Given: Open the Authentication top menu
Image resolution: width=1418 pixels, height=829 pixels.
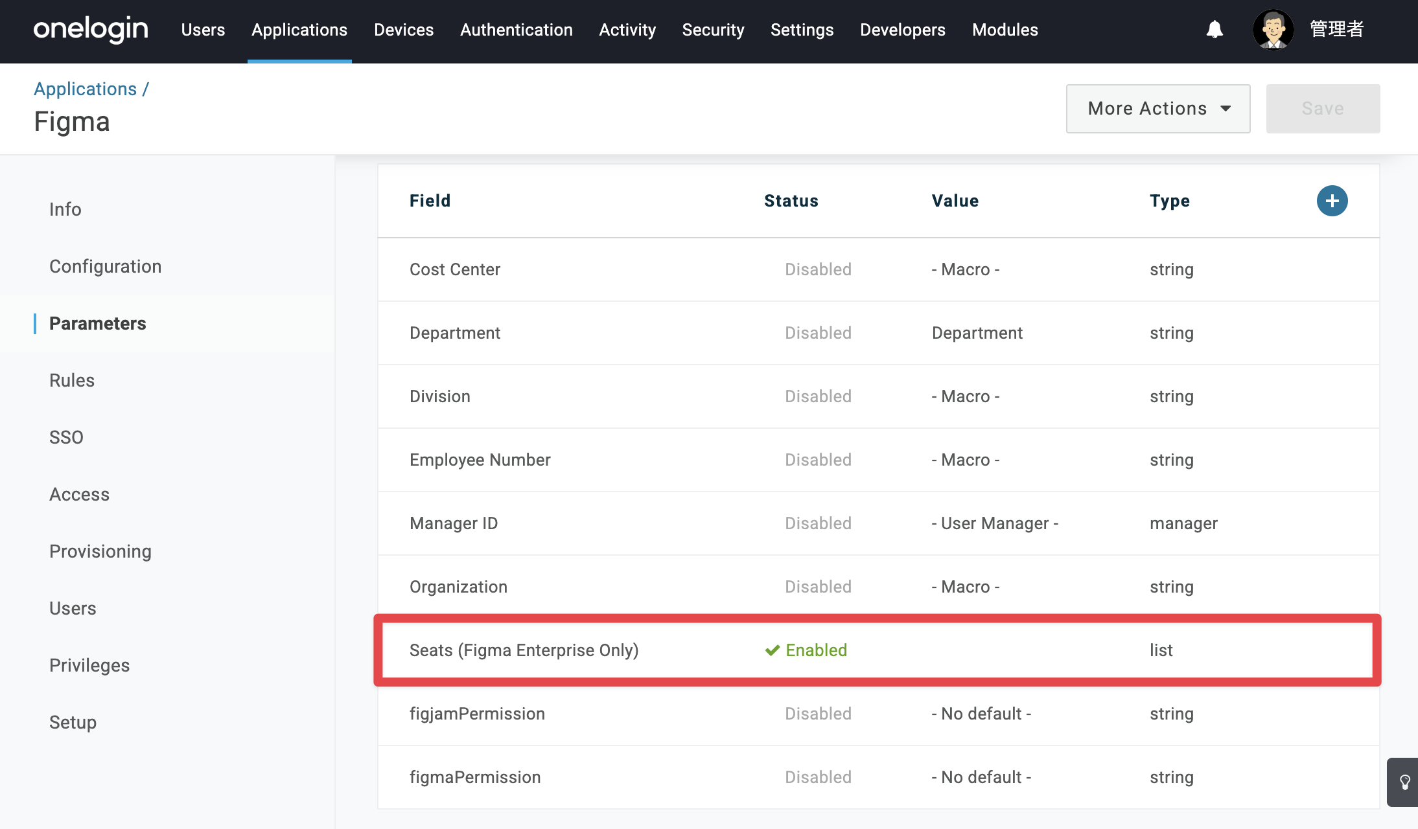Looking at the screenshot, I should pyautogui.click(x=517, y=30).
